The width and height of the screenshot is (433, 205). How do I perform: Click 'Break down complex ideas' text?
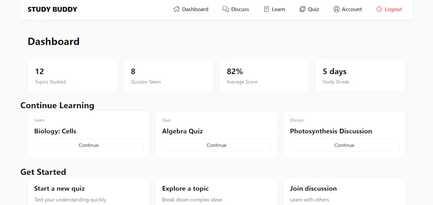click(192, 200)
